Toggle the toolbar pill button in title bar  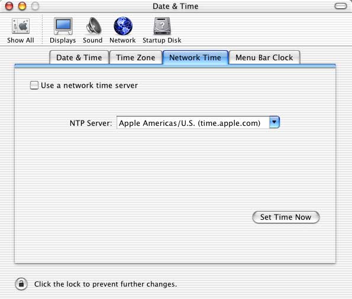(341, 6)
